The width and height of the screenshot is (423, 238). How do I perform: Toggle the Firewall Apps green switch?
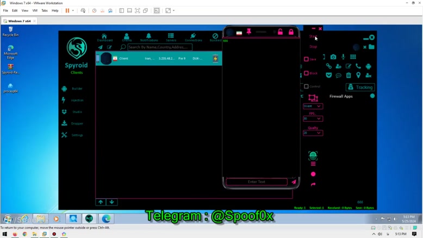[x=372, y=96]
